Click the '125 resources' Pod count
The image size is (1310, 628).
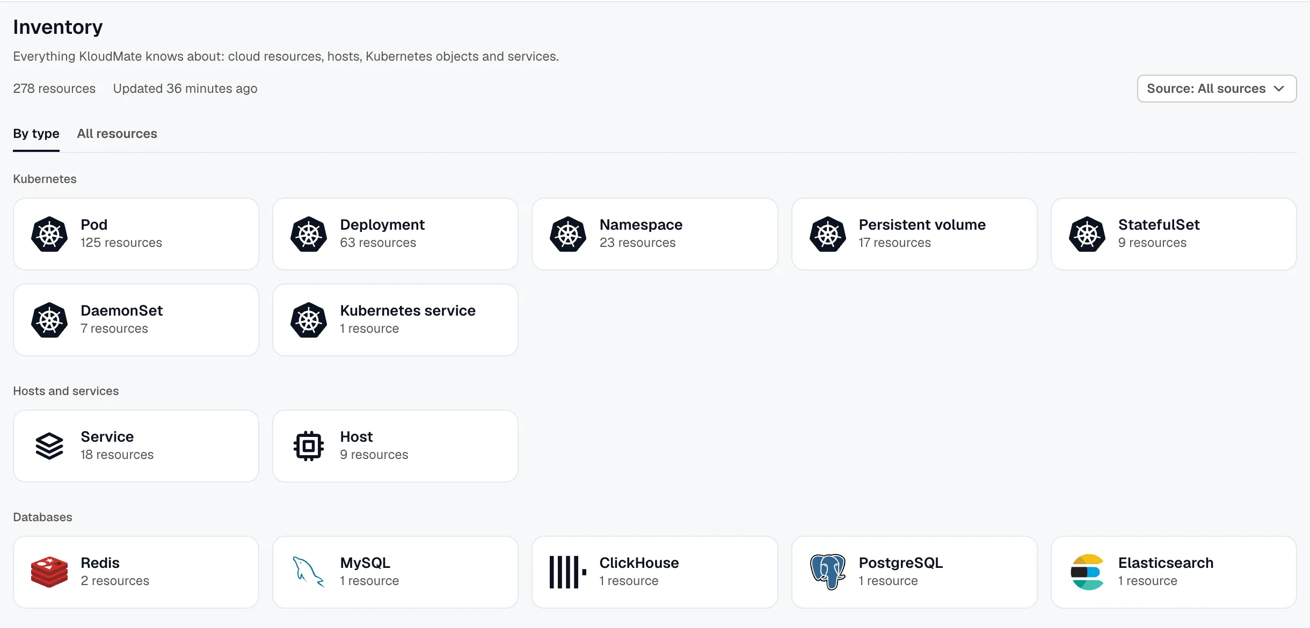(121, 243)
